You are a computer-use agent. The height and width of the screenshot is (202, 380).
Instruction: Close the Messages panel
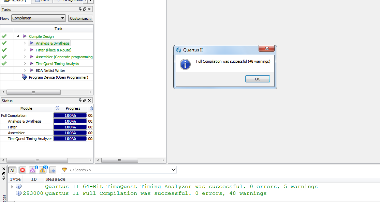click(x=3, y=169)
